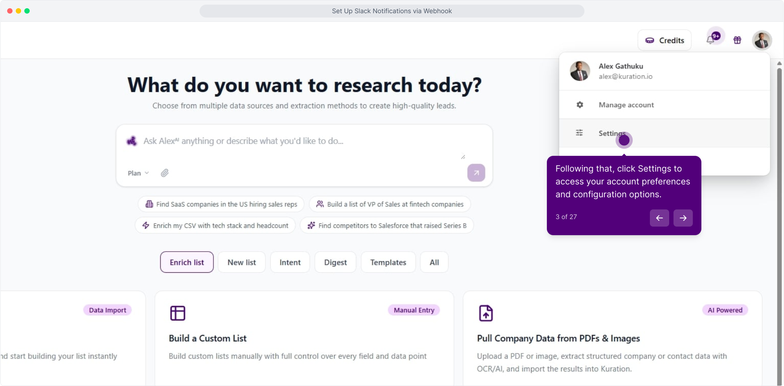Click the people icon in VP of Sales suggestion
The image size is (784, 386).
[x=320, y=204]
